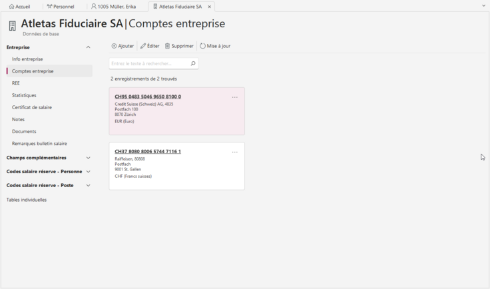Open the three-dot menu on Credit Suisse card
The height and width of the screenshot is (289, 490).
(x=234, y=98)
